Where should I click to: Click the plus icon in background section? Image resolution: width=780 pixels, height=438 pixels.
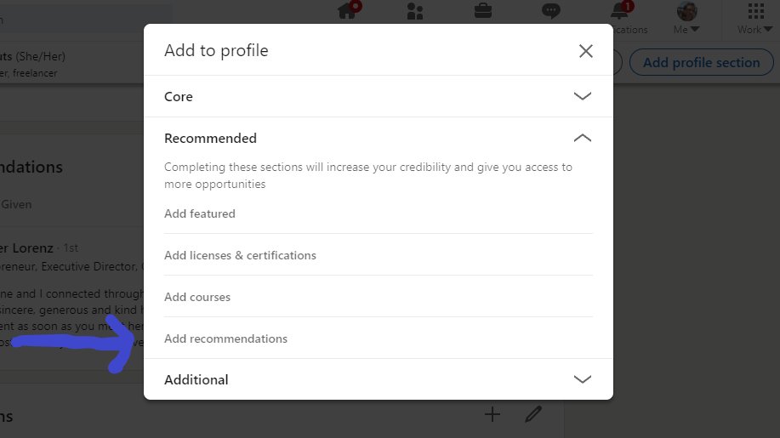pos(492,414)
